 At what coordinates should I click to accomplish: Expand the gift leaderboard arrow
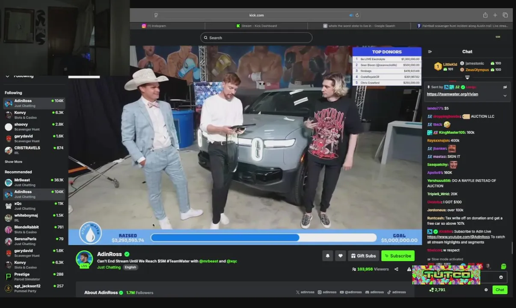(x=467, y=77)
